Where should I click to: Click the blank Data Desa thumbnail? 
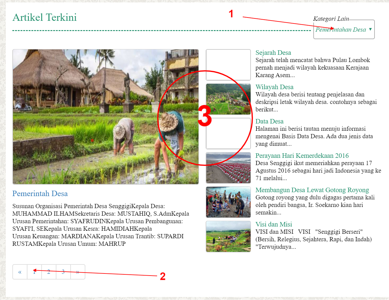228,133
